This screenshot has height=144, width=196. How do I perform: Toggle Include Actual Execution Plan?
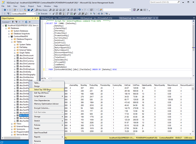[68, 14]
